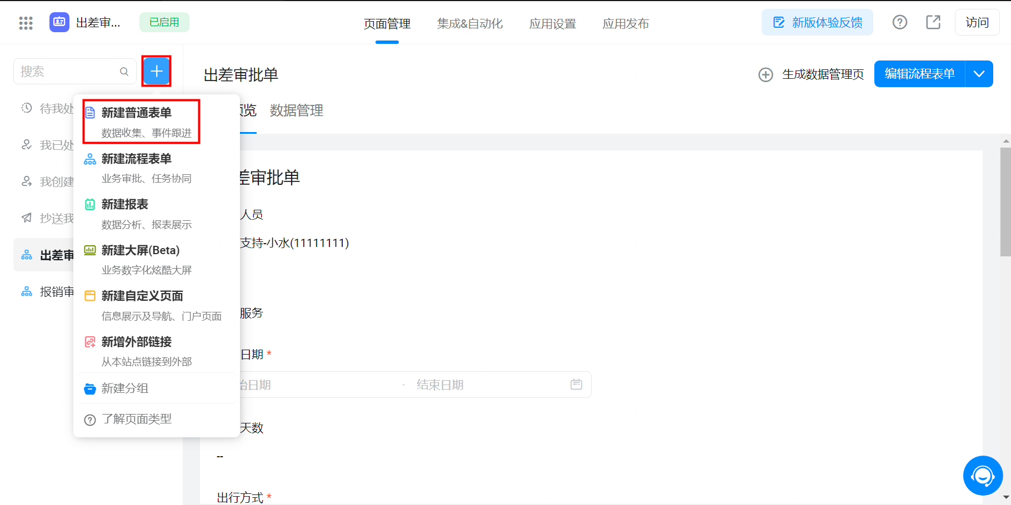Click the magnifier icon in search box
The height and width of the screenshot is (505, 1011).
click(x=124, y=72)
